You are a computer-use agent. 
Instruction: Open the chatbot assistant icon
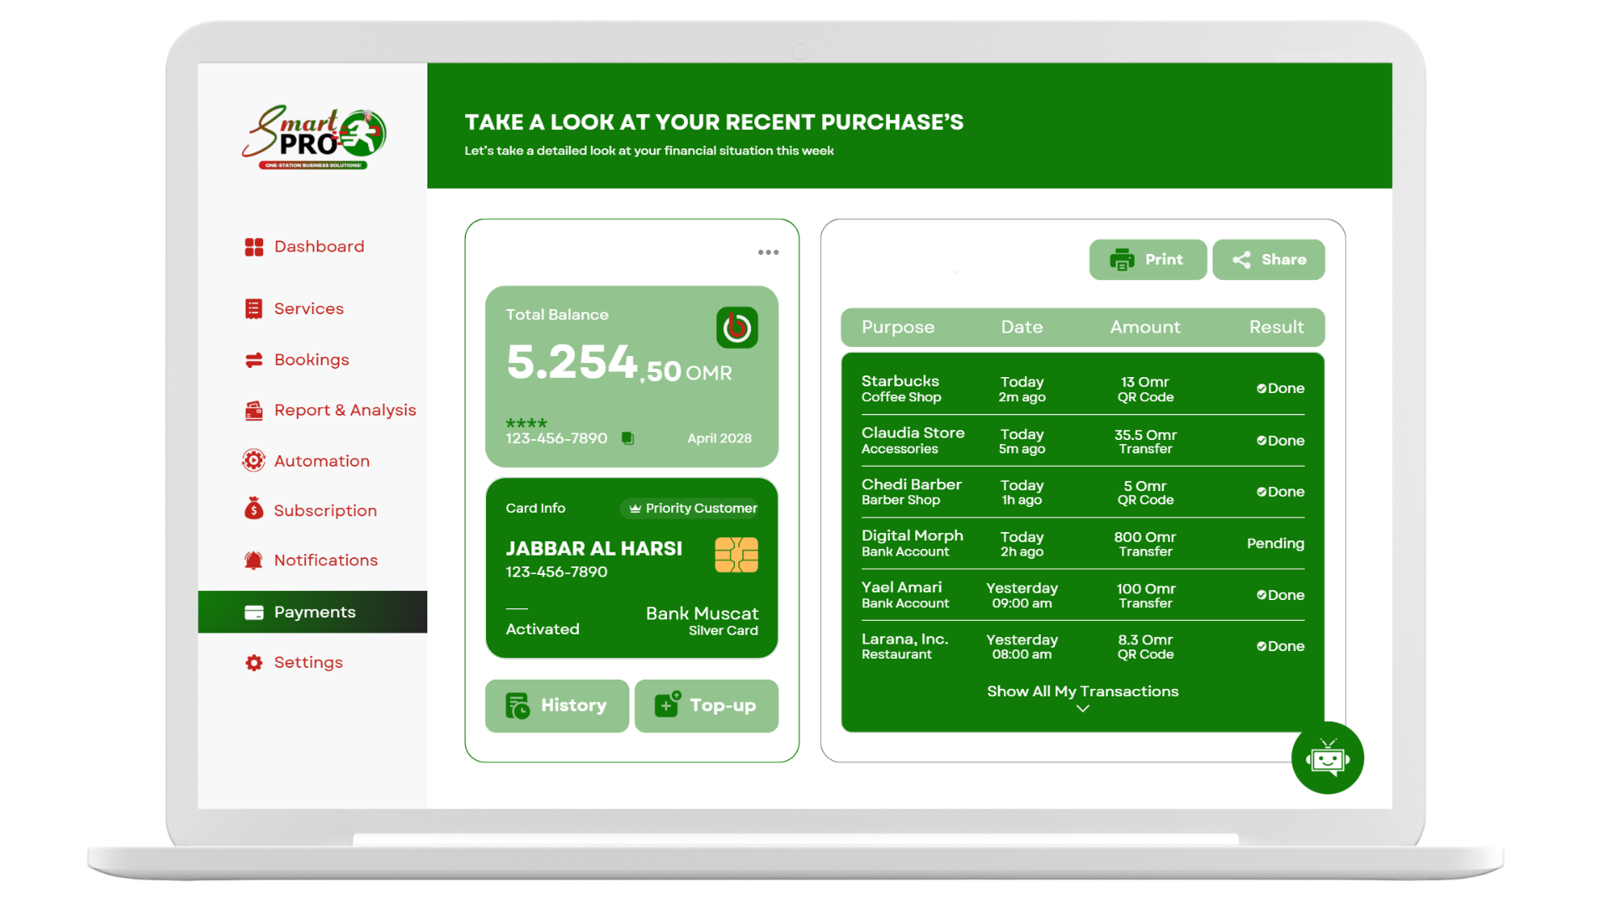pos(1327,758)
